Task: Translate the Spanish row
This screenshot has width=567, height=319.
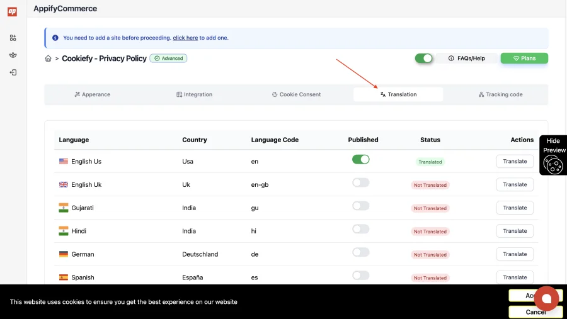Action: point(515,277)
